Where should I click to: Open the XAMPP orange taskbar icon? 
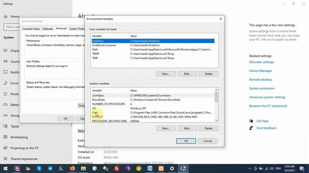tap(161, 169)
